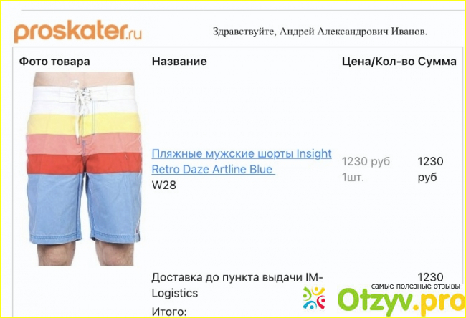
Task: Click the 'Итого:' total label
Action: pos(169,312)
